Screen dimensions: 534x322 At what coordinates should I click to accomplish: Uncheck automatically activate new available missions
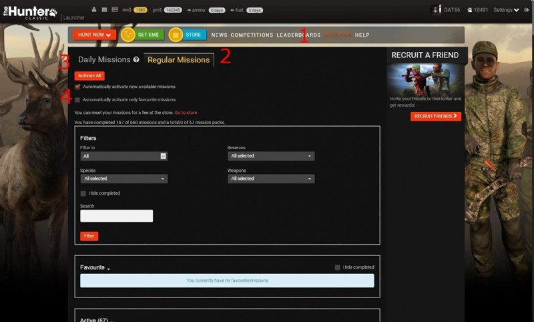point(78,87)
